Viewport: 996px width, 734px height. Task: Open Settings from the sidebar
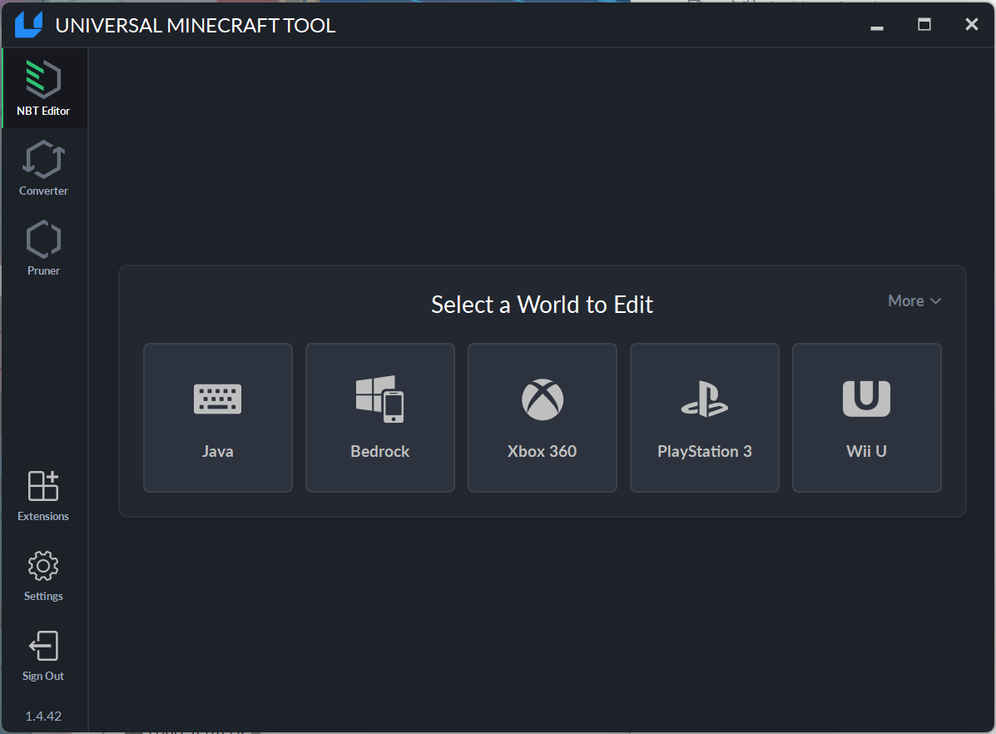44,576
